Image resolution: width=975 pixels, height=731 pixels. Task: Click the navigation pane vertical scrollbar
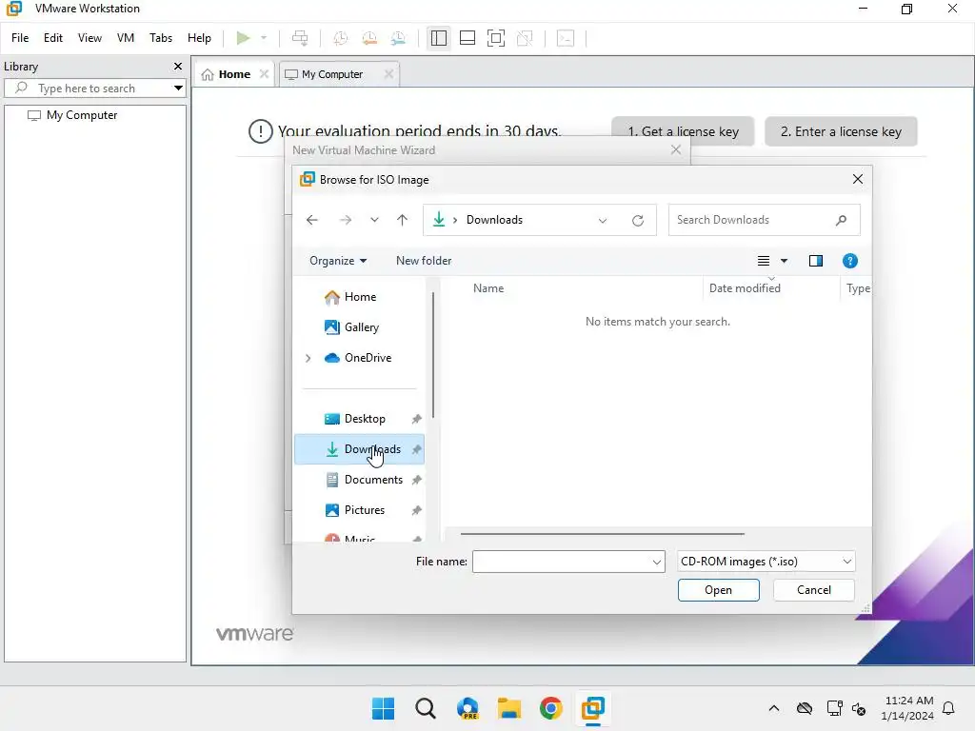coord(433,356)
